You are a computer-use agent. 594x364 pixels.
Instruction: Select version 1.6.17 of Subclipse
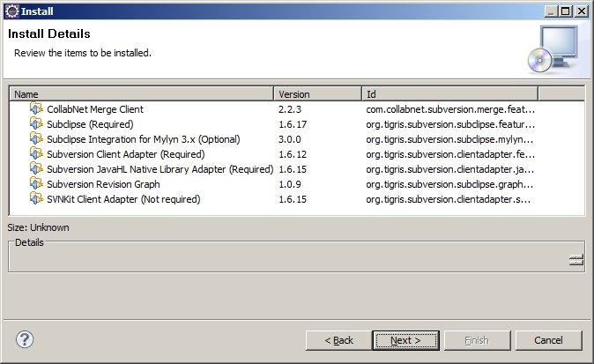tap(293, 124)
